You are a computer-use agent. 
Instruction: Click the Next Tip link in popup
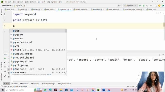(49, 74)
